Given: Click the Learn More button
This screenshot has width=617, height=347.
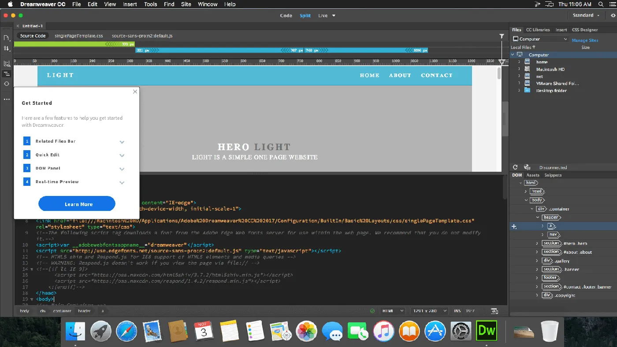Looking at the screenshot, I should coord(77,203).
